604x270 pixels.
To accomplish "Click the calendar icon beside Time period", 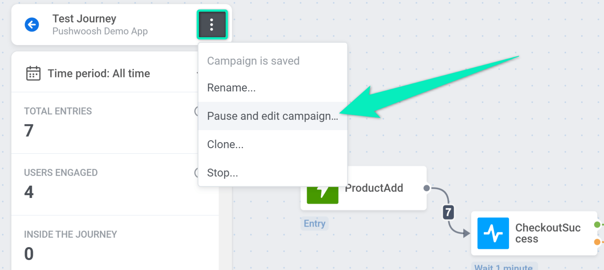I will point(33,73).
